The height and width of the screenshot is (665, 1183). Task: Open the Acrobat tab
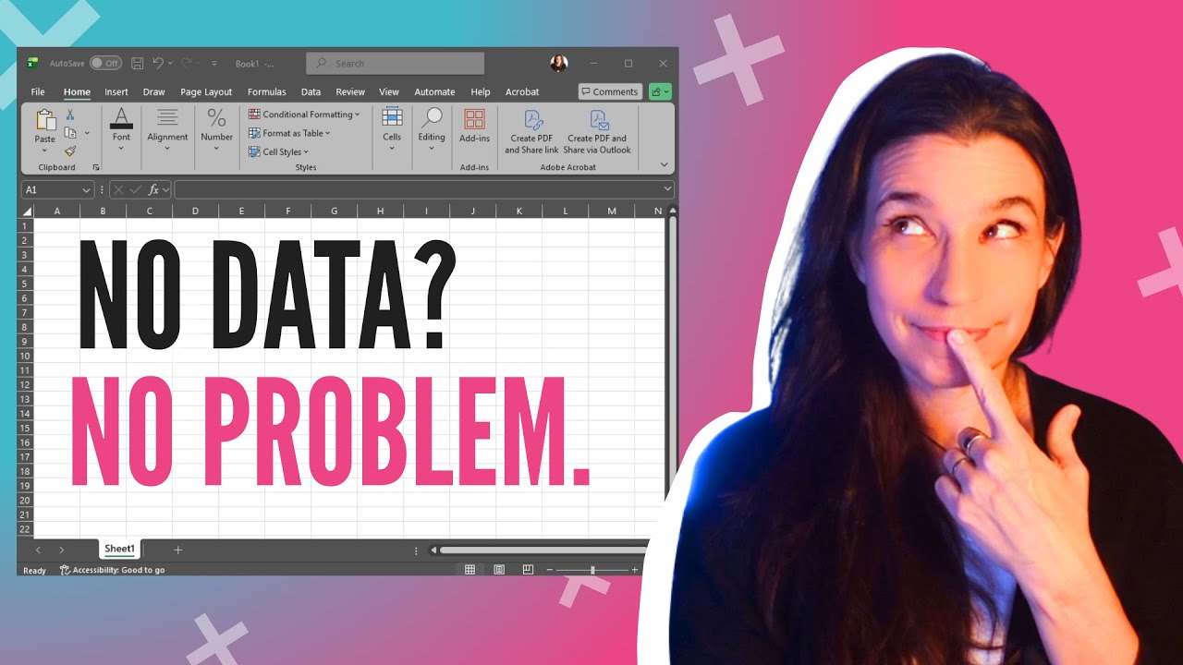[522, 91]
